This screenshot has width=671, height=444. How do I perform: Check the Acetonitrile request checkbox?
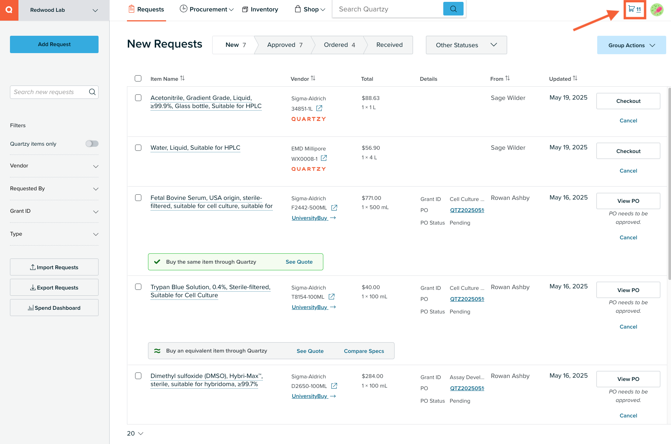pyautogui.click(x=138, y=98)
